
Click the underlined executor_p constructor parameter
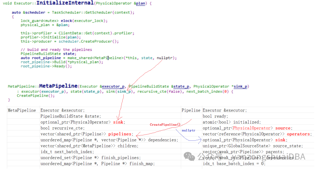[113, 87]
